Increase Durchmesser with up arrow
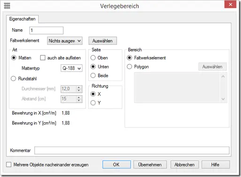 (x=79, y=88)
